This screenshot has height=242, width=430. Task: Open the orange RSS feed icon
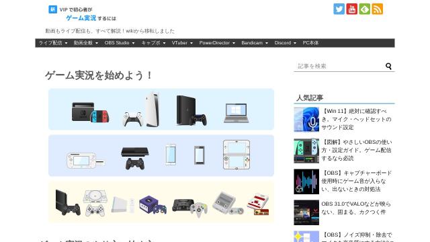(x=378, y=9)
